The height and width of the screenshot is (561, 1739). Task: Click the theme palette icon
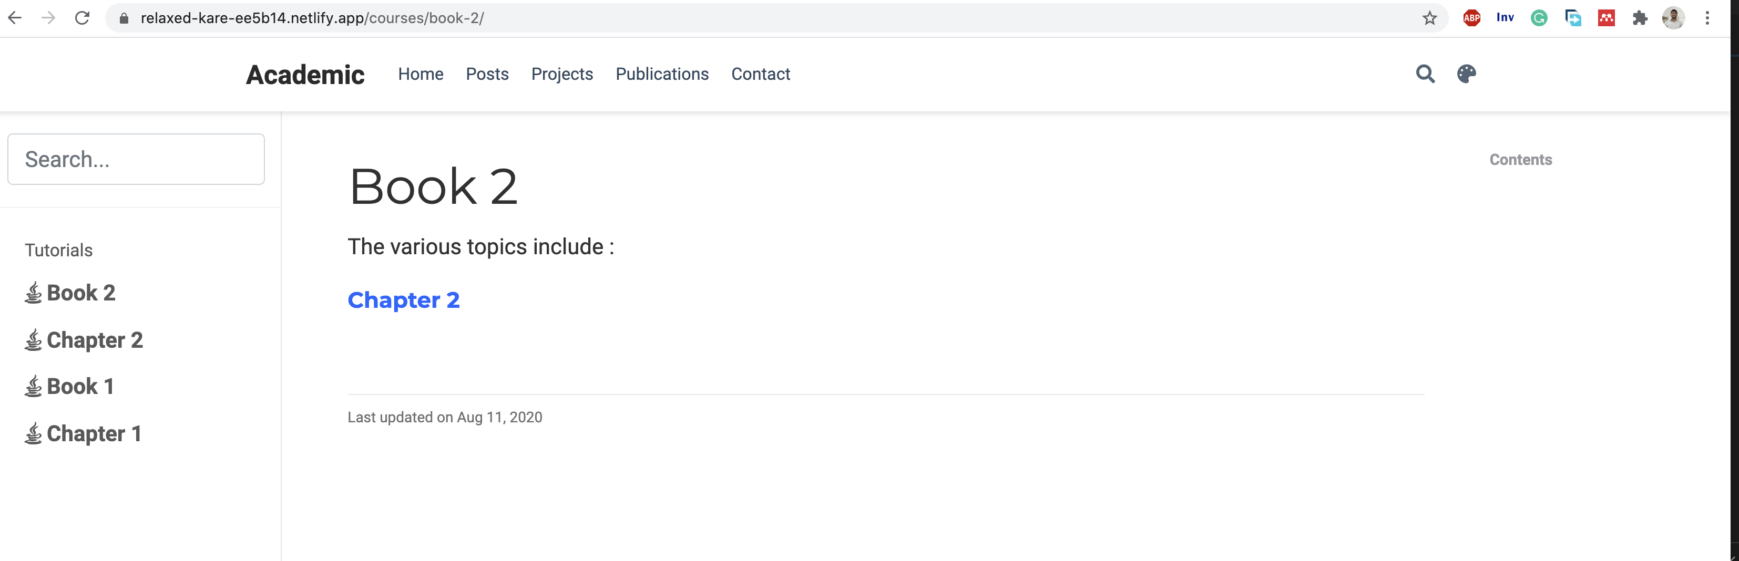1467,74
